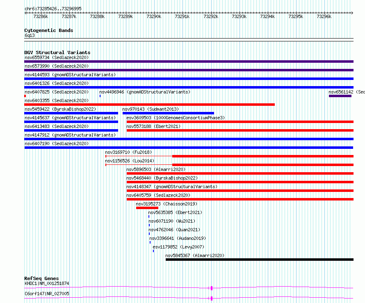Click the C6orf147|NR_027005 gene label

[x=47, y=294]
